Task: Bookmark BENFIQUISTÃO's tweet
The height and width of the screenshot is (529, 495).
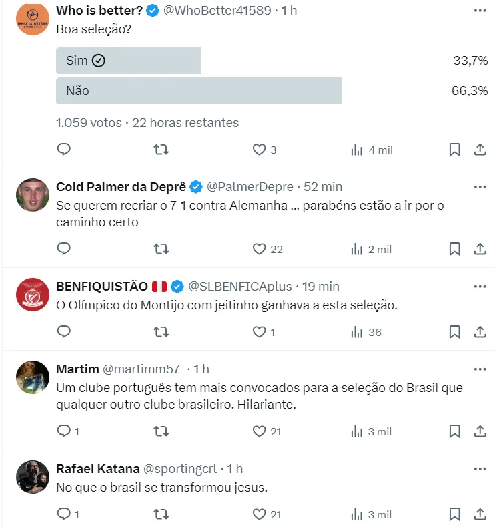Action: click(454, 332)
